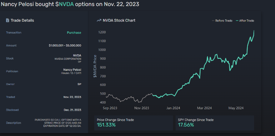Click the Sep 2023 axis label
This screenshot has height=136, width=275.
tap(110, 108)
